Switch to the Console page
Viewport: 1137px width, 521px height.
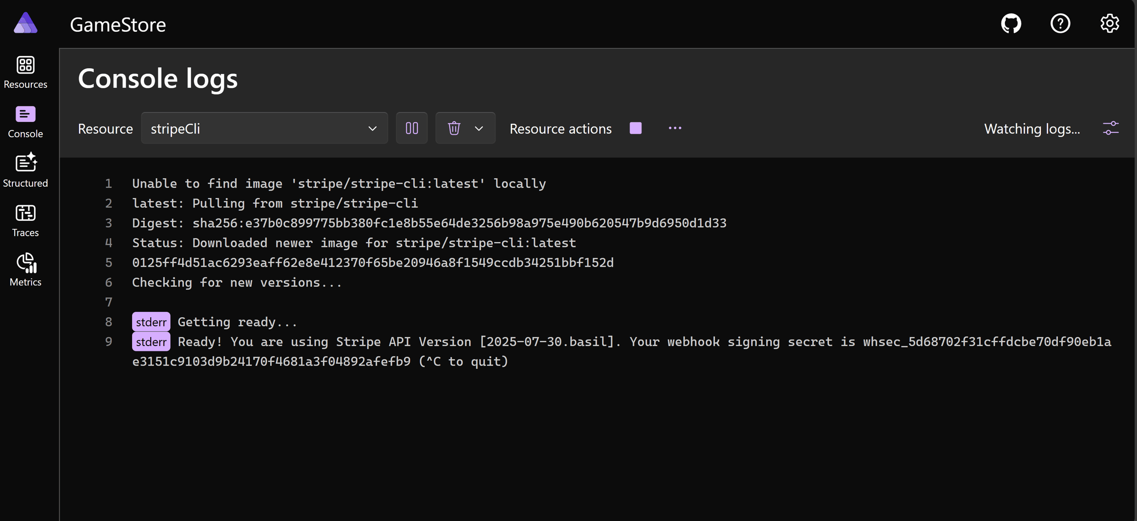(26, 122)
